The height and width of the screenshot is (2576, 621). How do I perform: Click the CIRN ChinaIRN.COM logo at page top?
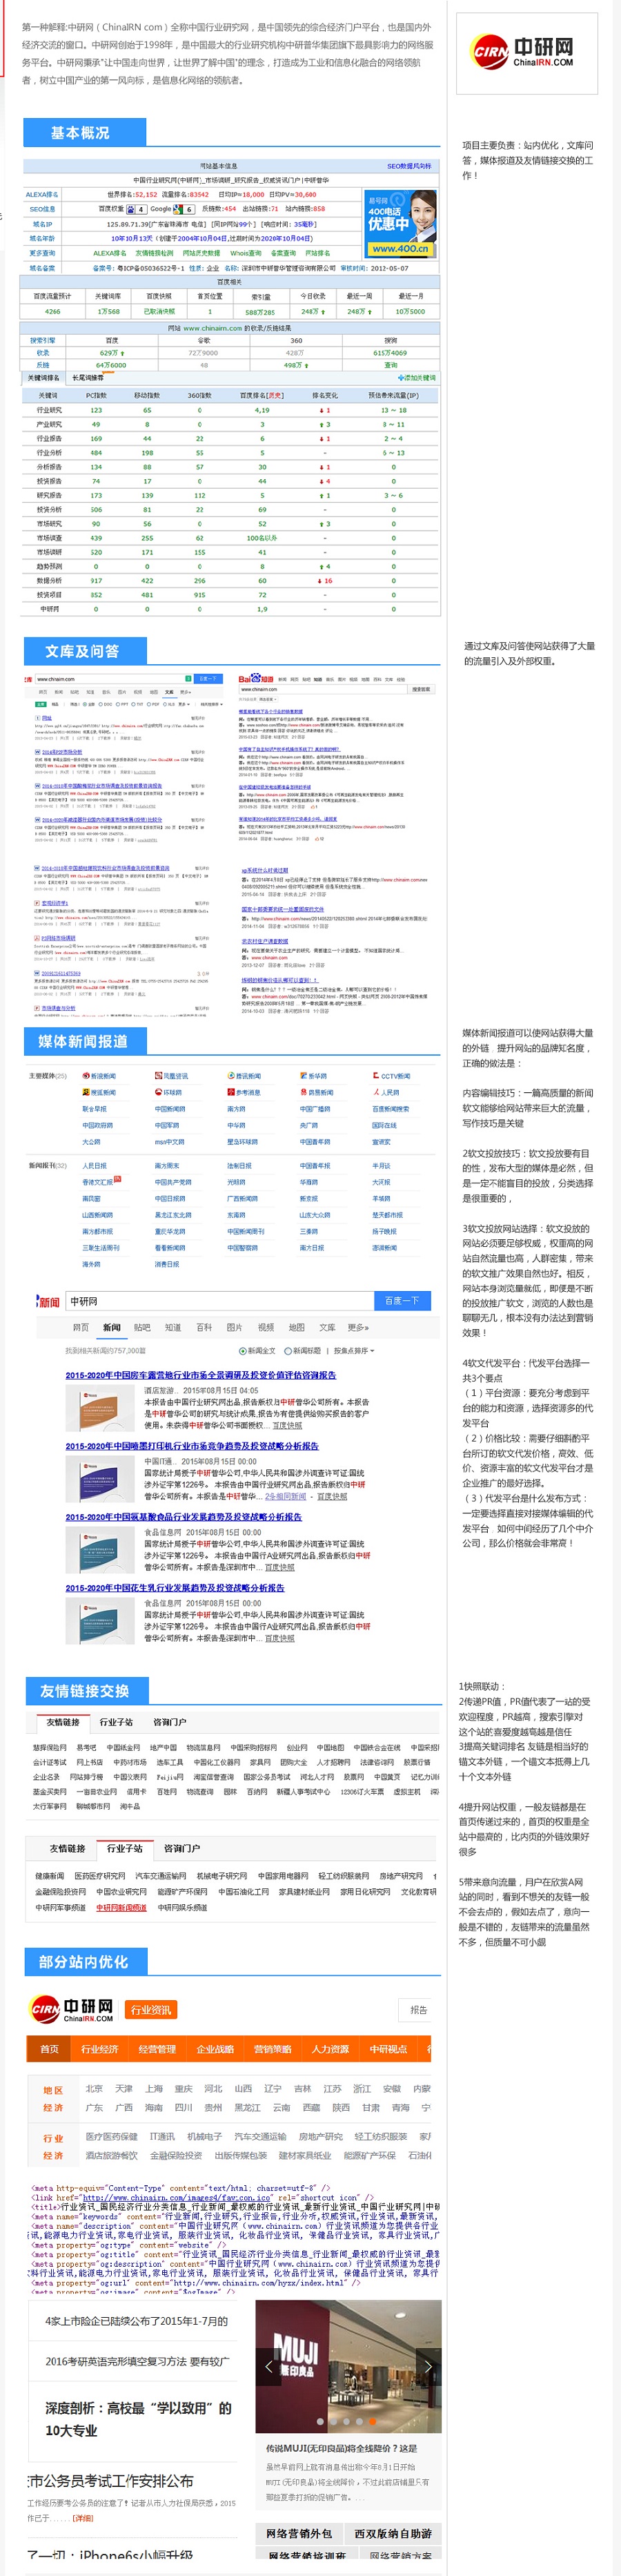tap(523, 52)
